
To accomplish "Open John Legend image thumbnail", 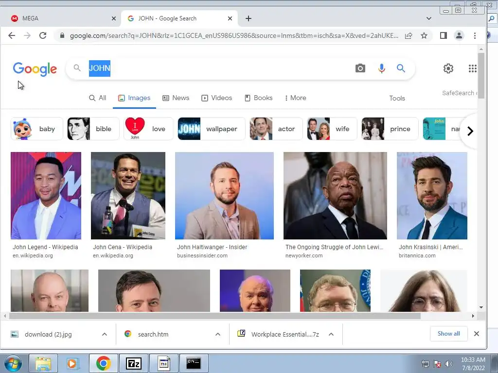I will tap(46, 196).
